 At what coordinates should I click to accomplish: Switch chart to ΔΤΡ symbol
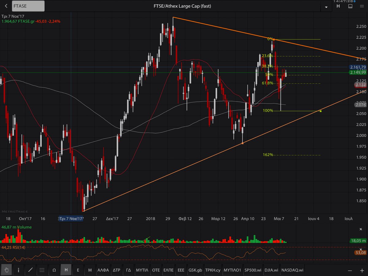pyautogui.click(x=117, y=270)
